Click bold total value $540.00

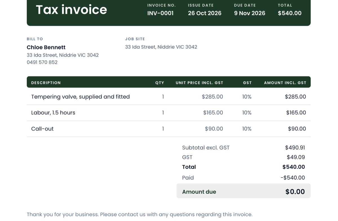tap(294, 167)
